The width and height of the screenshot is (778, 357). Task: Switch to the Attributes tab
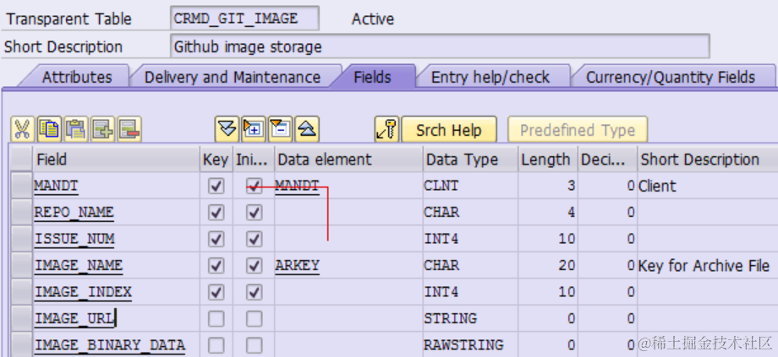(77, 78)
